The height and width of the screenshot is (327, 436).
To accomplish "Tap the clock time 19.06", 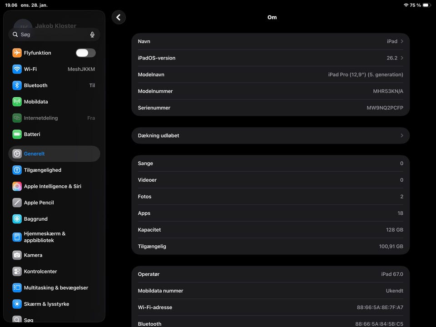I will (11, 5).
